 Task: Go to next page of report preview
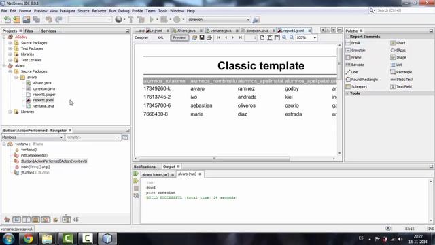[233, 37]
